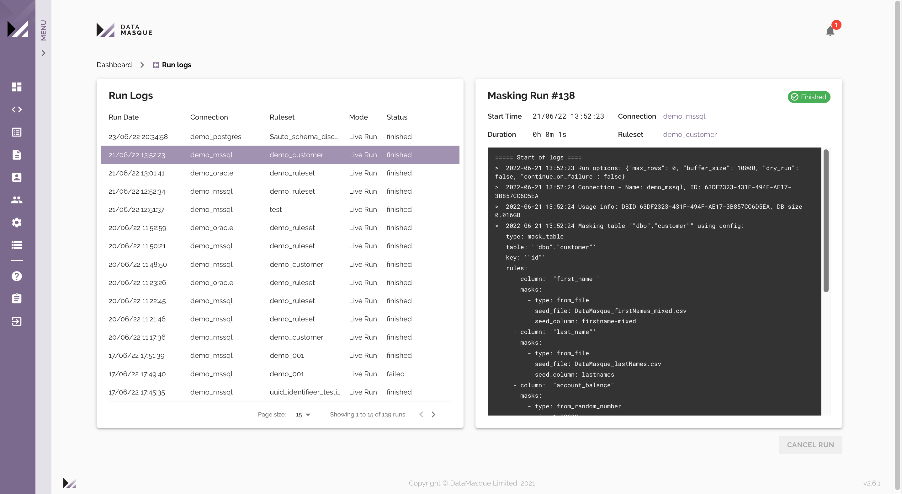Click the Dashboard breadcrumb link

pos(114,65)
